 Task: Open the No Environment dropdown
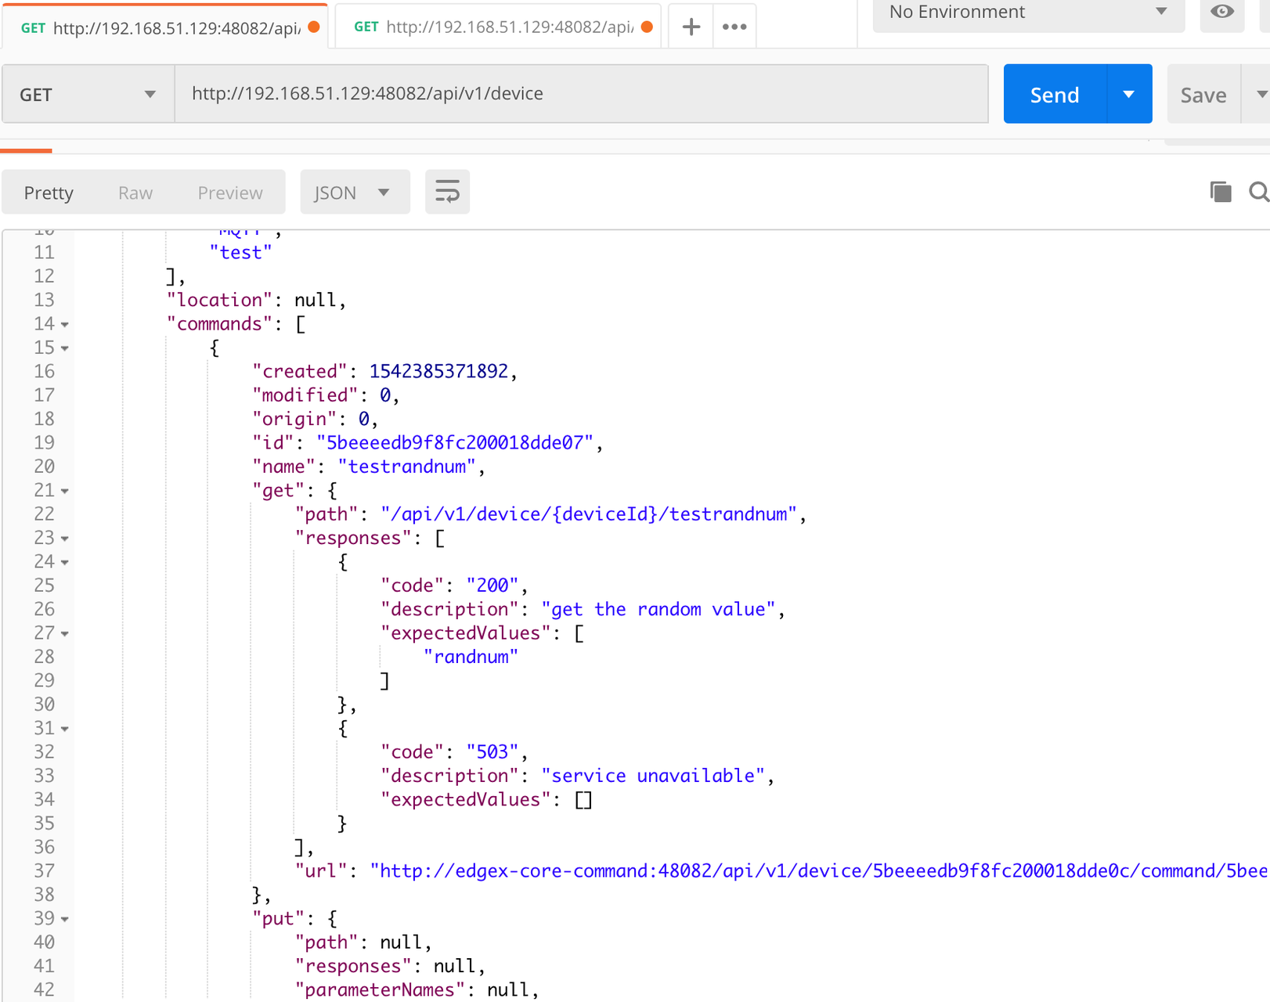pos(1028,13)
